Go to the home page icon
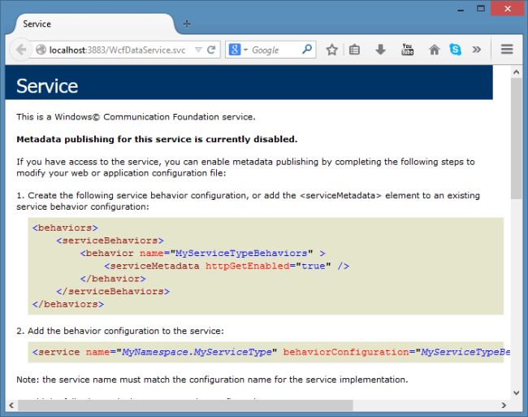Image resolution: width=528 pixels, height=417 pixels. coord(434,50)
